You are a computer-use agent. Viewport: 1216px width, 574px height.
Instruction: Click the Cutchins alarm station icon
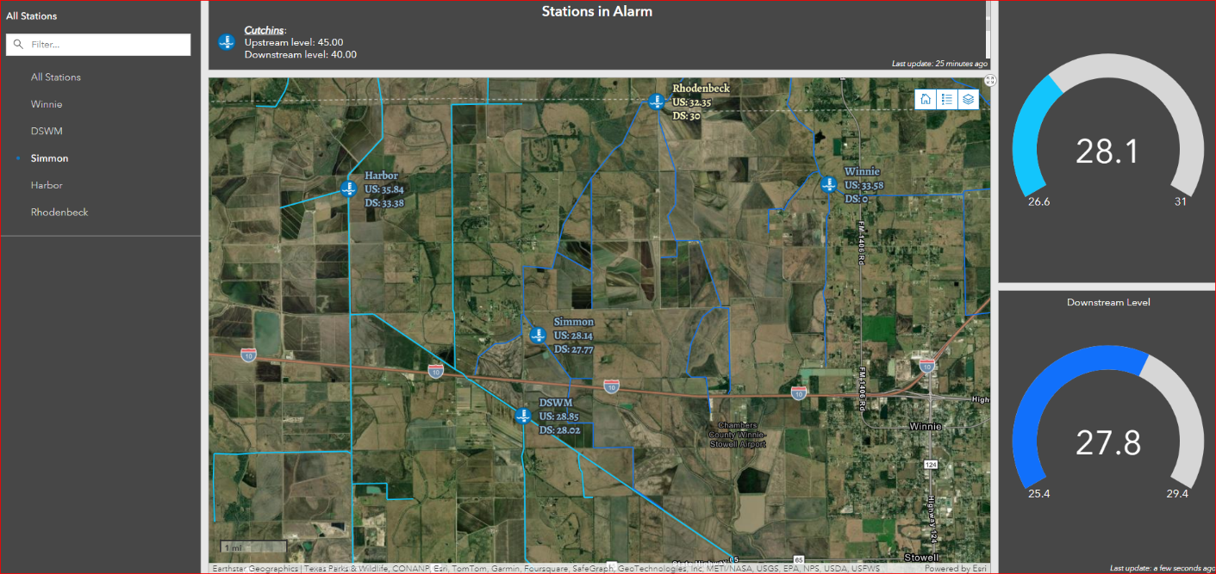tap(227, 42)
